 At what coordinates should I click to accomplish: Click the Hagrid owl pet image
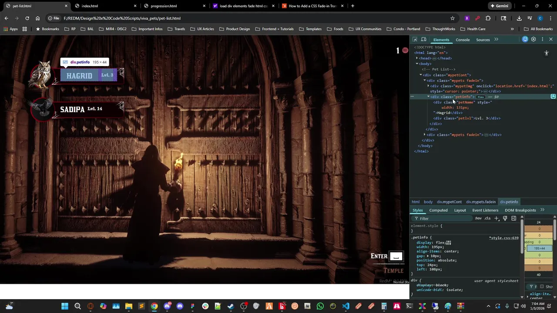(x=41, y=74)
